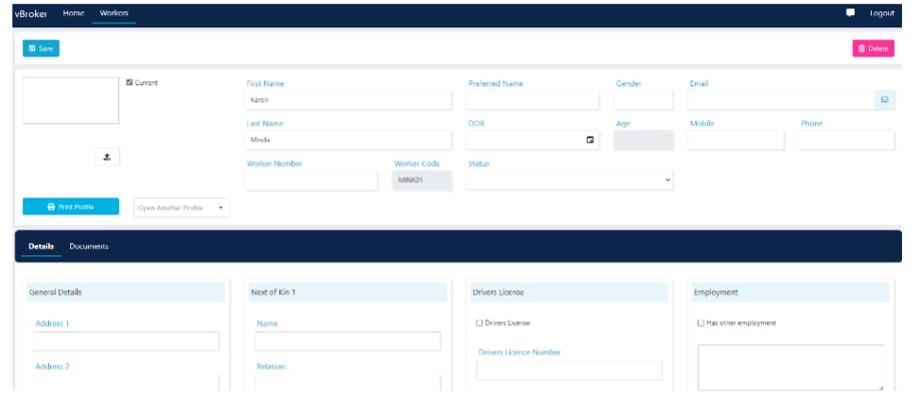Enable the Drivers License checkbox

[479, 323]
